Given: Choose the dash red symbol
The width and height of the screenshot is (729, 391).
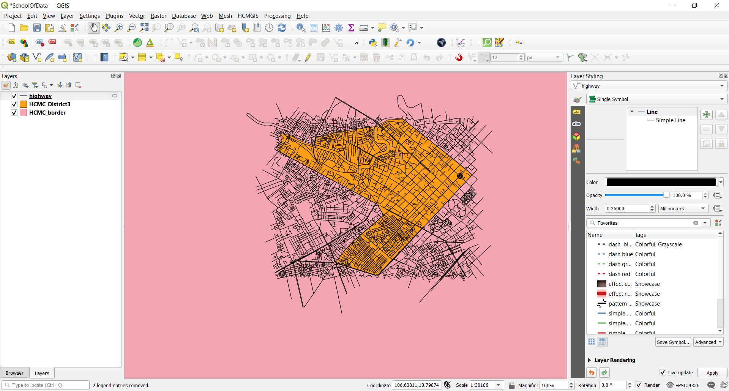Looking at the screenshot, I should point(619,274).
